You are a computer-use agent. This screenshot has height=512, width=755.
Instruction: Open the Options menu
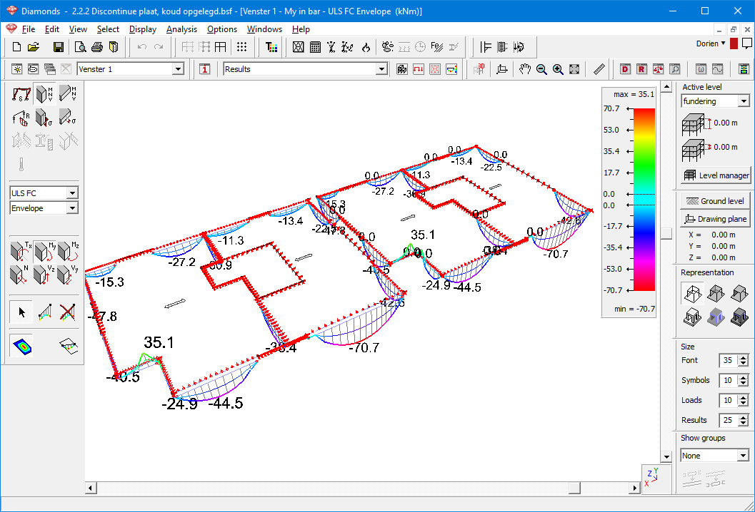click(x=222, y=29)
